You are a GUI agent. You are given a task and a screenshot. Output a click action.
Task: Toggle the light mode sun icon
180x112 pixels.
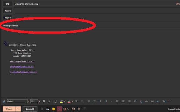79,109
